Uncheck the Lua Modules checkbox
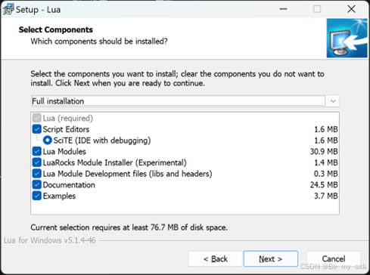The image size is (370, 275). 37,151
